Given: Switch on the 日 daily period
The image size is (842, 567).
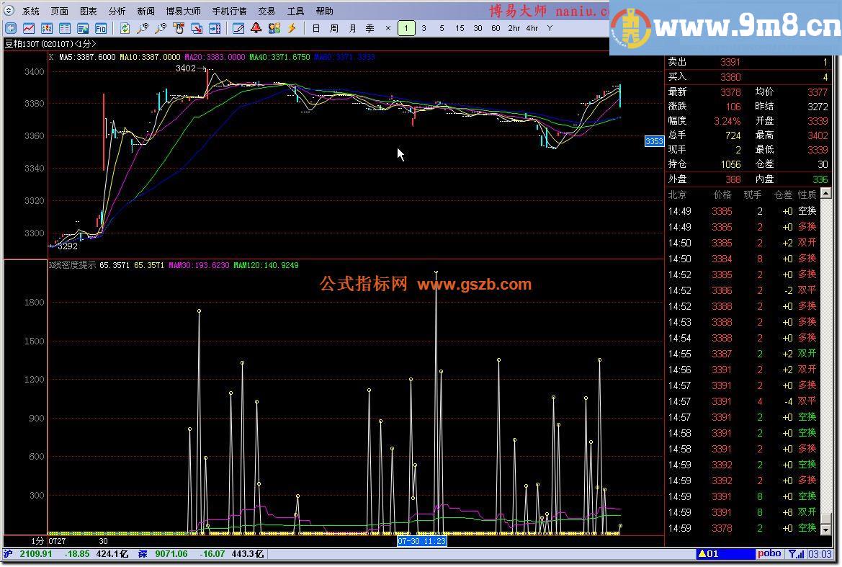Looking at the screenshot, I should (x=316, y=27).
